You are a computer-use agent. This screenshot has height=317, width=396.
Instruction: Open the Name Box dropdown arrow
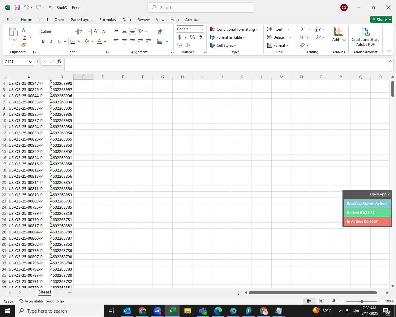coord(31,62)
